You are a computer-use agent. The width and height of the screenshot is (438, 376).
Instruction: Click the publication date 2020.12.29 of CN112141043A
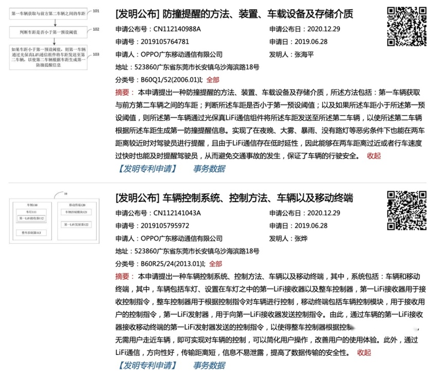pos(324,213)
